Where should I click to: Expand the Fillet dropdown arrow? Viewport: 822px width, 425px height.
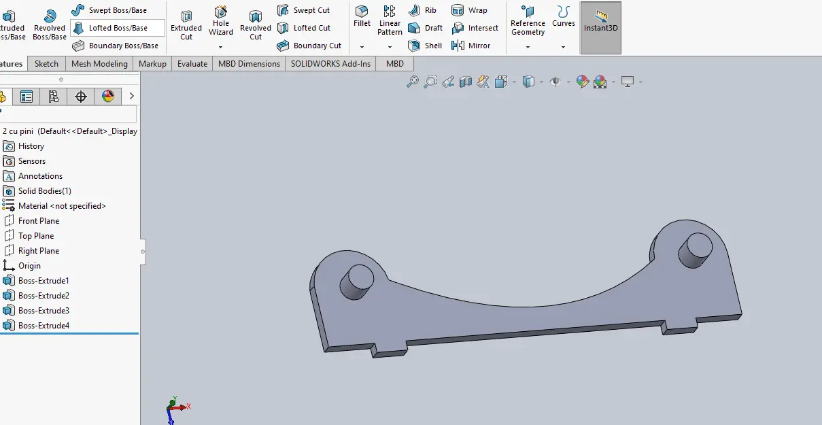tap(362, 47)
